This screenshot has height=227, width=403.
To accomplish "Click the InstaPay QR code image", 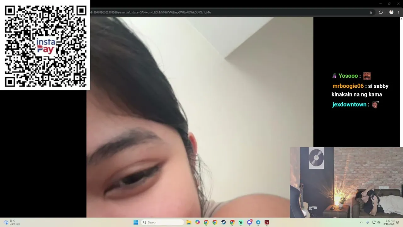I will 45,46.
